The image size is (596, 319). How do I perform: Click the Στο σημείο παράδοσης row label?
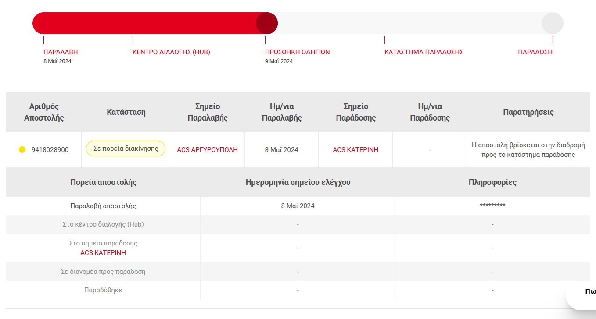103,243
